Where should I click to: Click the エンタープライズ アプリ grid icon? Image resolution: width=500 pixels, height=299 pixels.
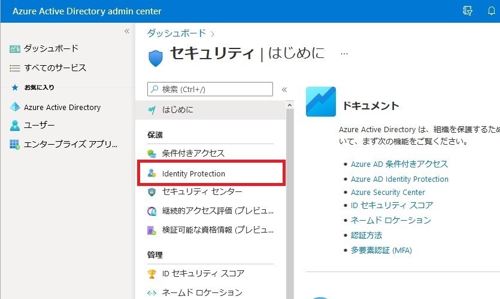tap(14, 144)
